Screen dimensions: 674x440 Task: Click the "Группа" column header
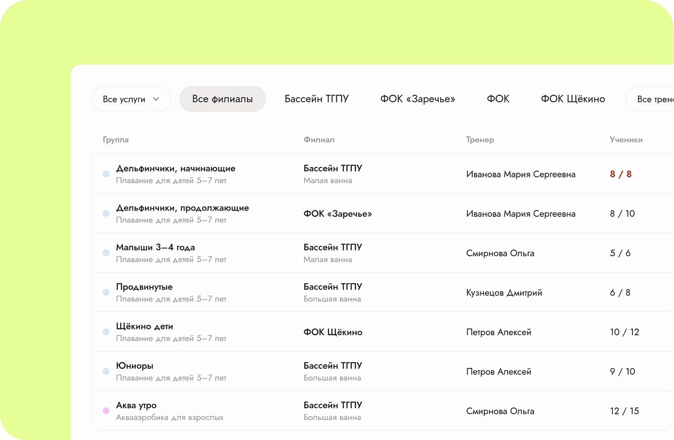116,140
